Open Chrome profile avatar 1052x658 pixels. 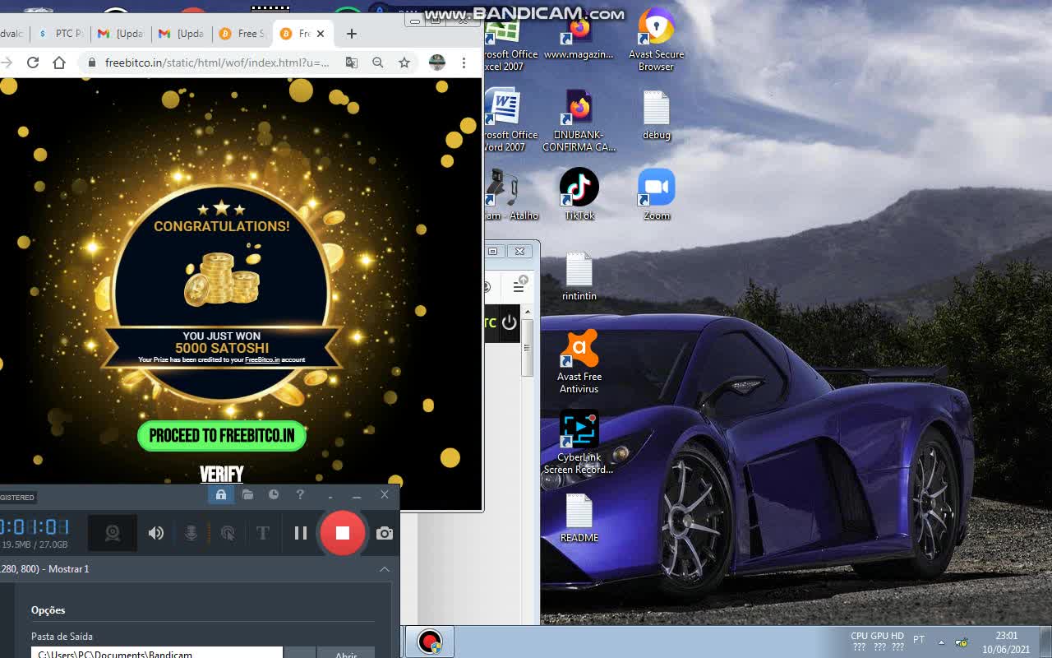pyautogui.click(x=437, y=63)
